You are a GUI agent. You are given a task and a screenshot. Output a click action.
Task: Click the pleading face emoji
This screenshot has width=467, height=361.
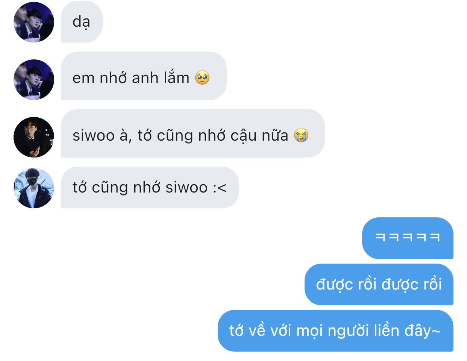[202, 78]
